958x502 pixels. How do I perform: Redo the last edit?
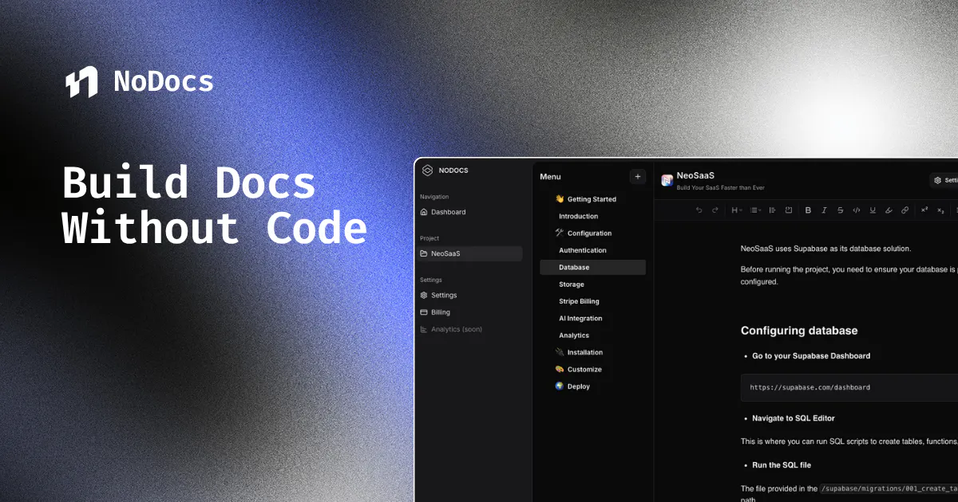pyautogui.click(x=715, y=210)
